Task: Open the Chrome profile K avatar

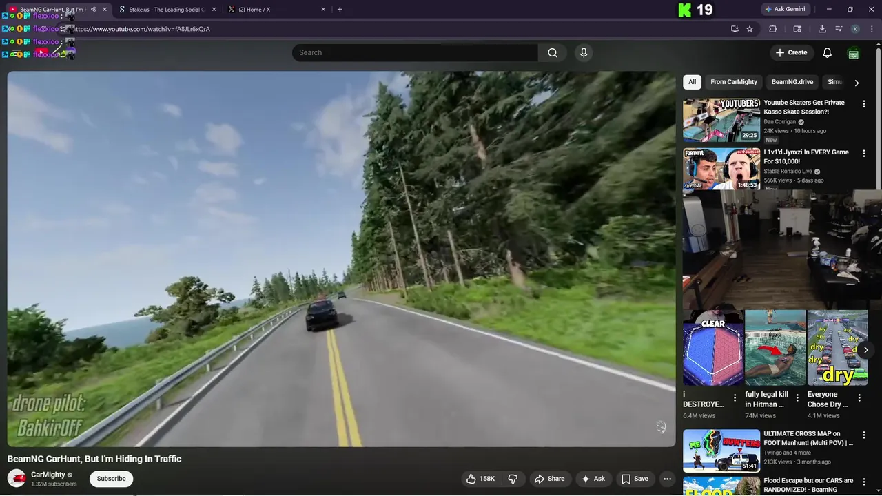Action: [x=855, y=29]
